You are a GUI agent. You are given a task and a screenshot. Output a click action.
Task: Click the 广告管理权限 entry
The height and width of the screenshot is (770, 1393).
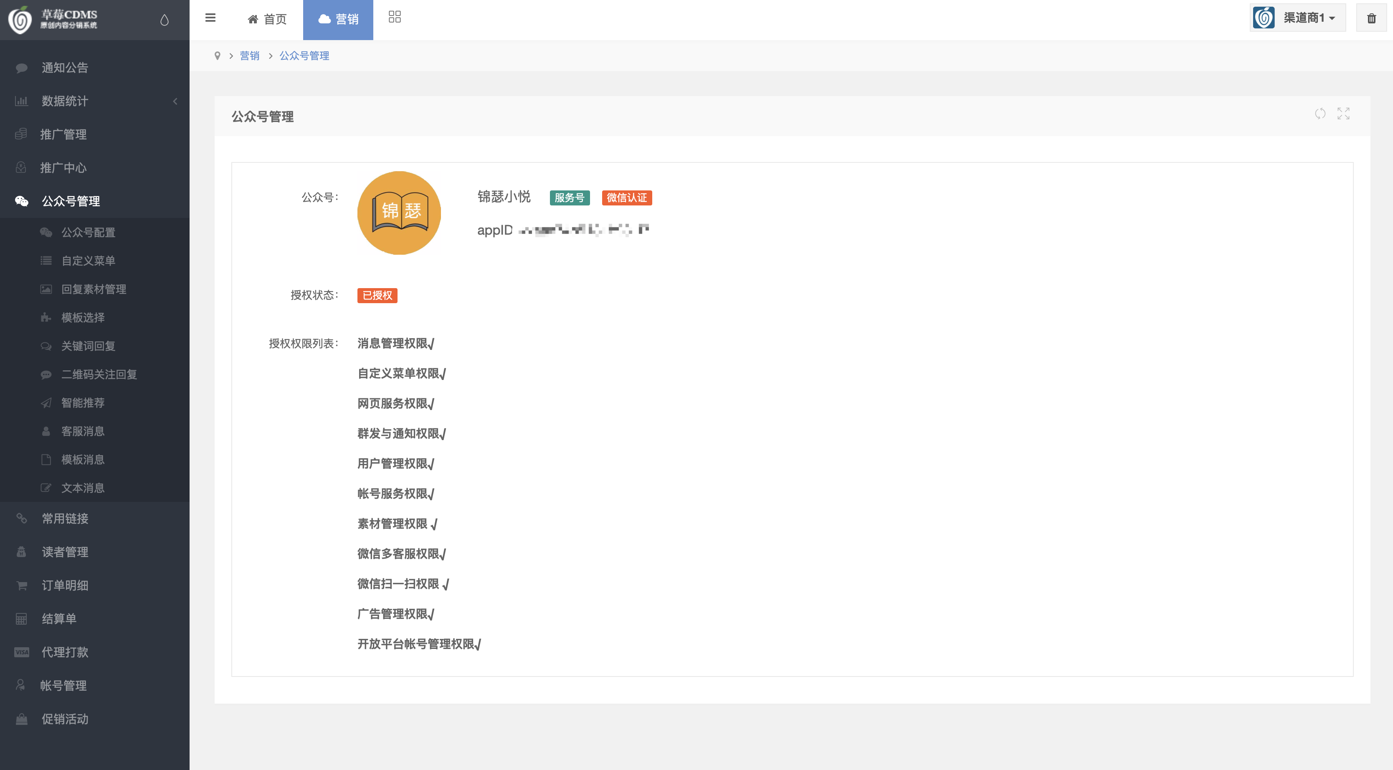pos(396,614)
